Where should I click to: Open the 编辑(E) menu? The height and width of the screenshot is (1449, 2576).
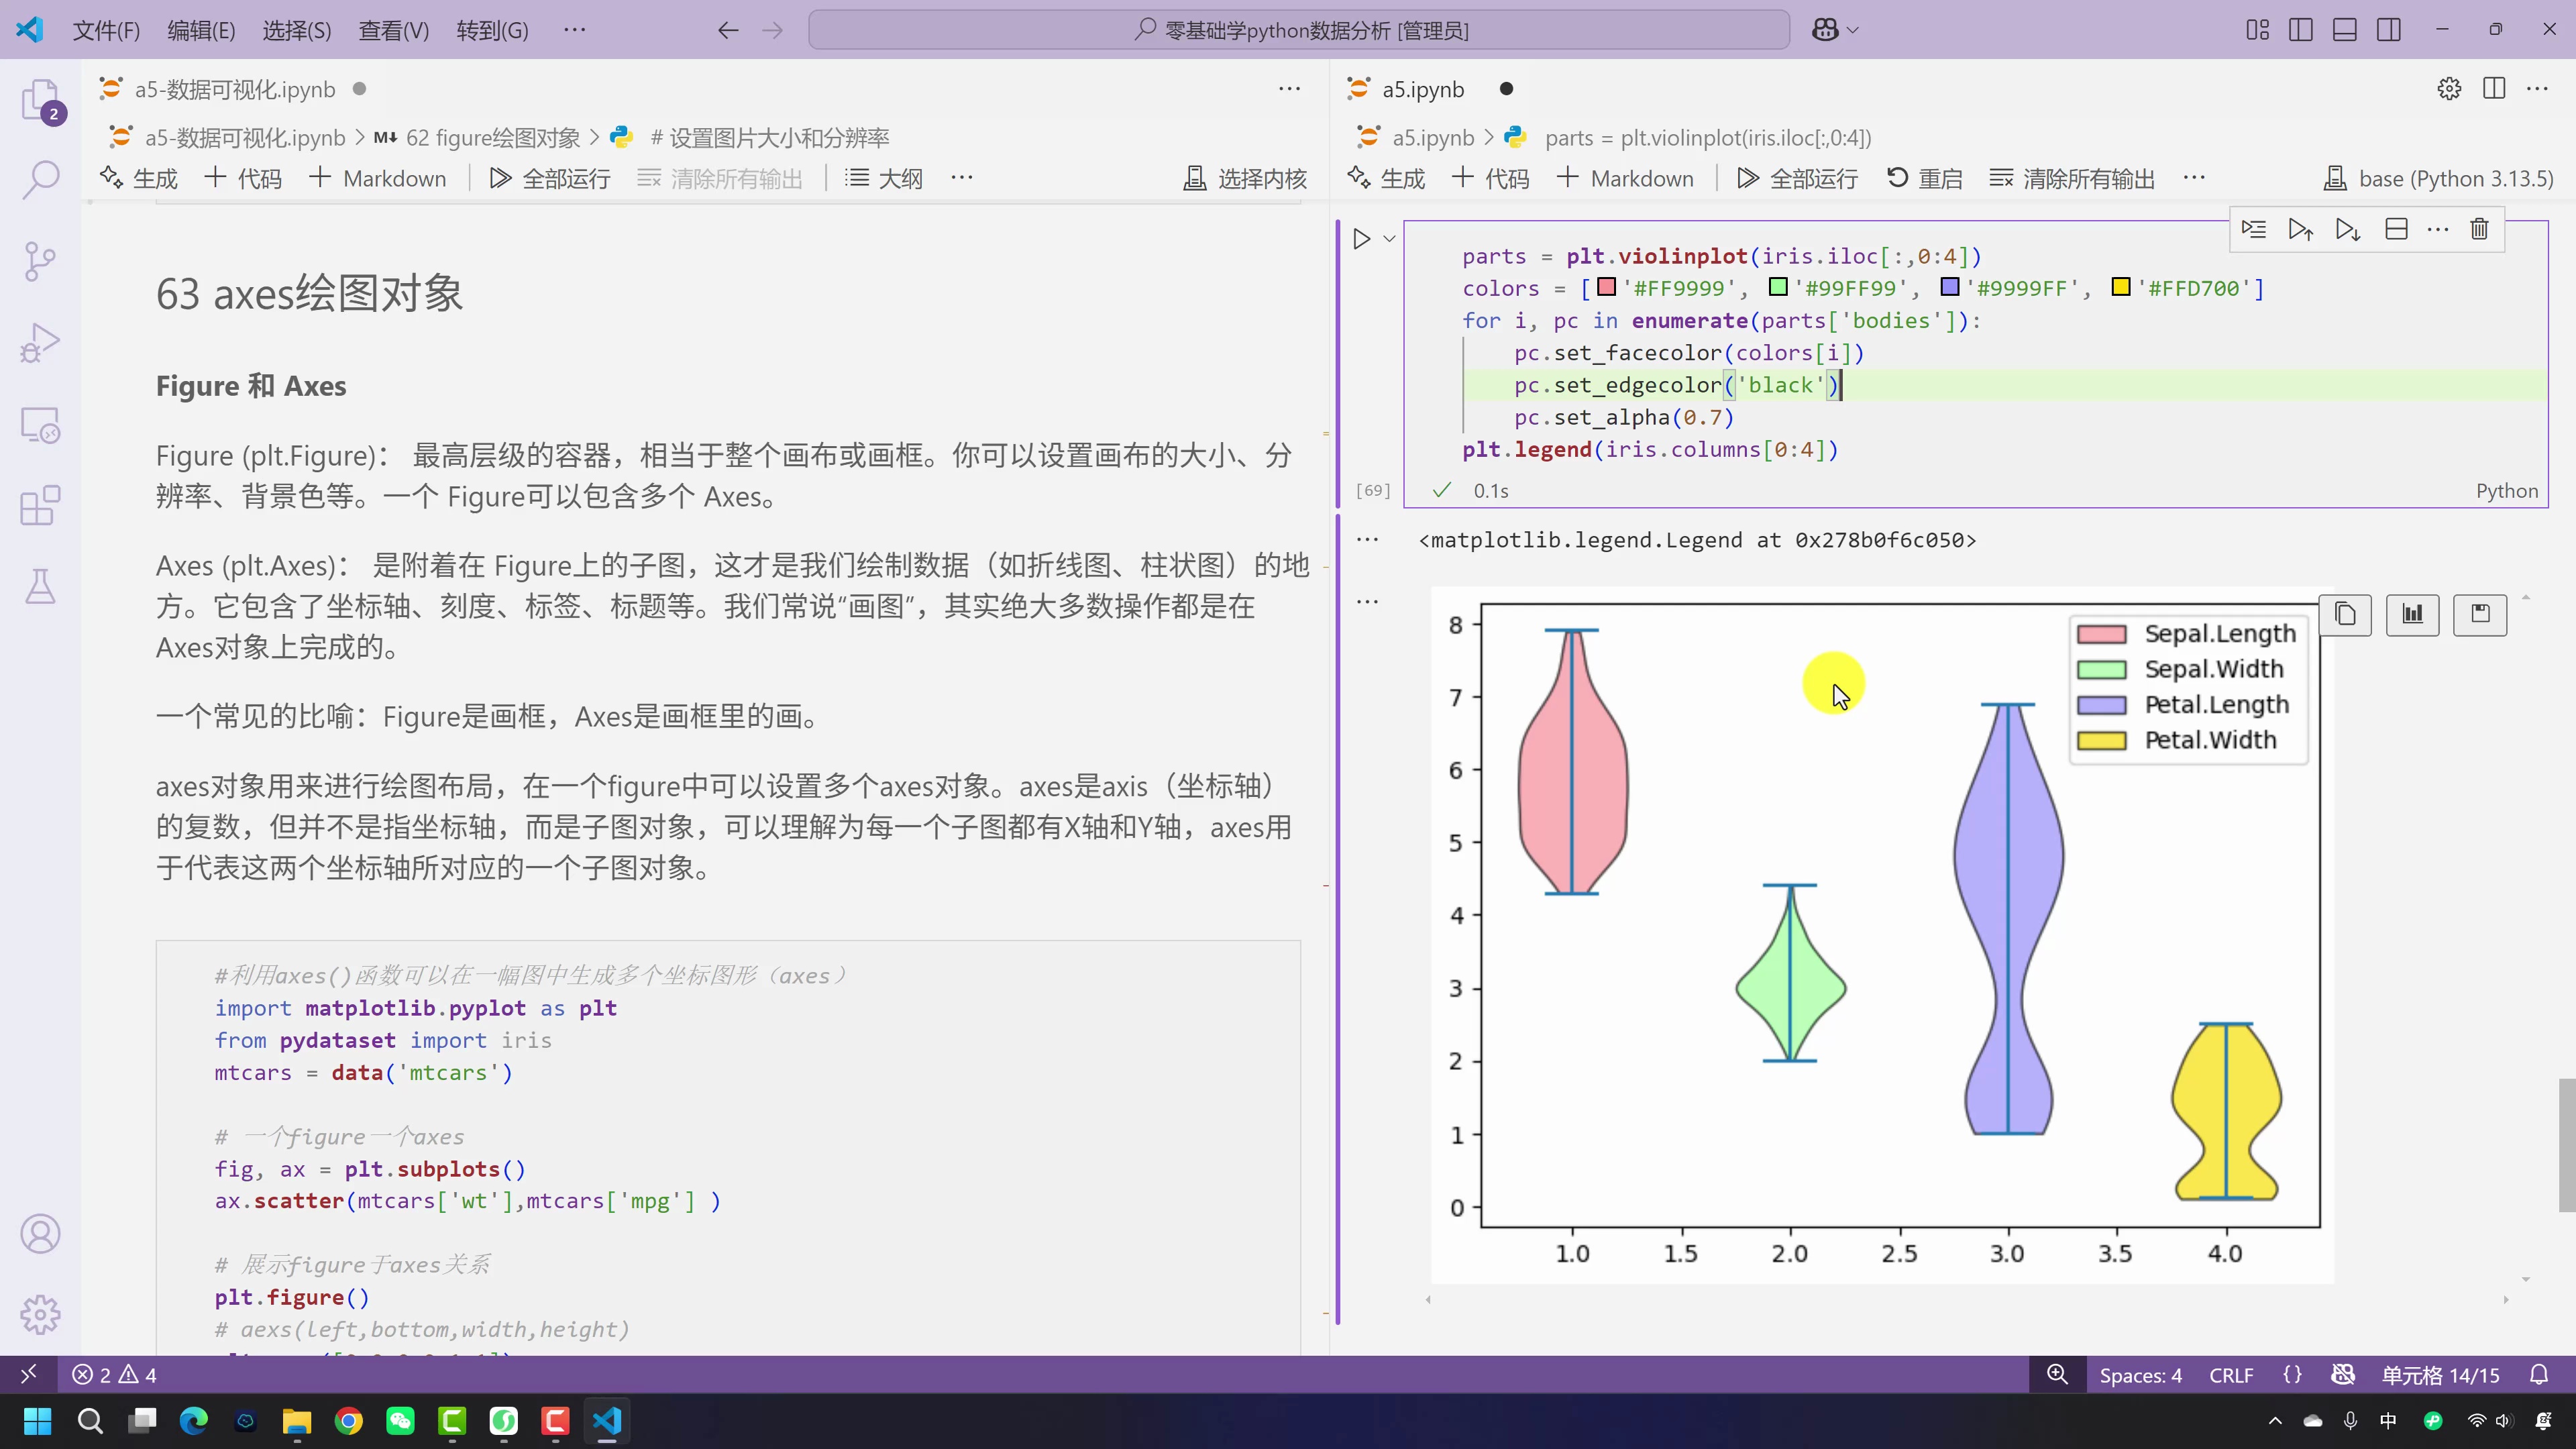201,31
